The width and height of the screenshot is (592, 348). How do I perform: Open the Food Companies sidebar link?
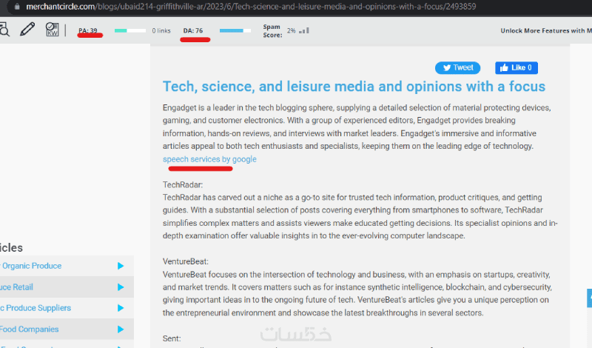click(x=29, y=329)
